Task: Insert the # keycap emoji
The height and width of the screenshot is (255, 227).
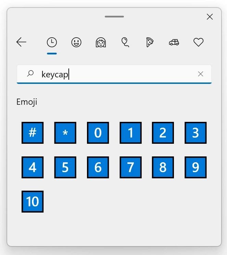Action: [x=33, y=133]
